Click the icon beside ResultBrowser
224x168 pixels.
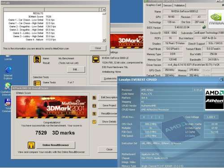pyautogui.click(x=94, y=114)
